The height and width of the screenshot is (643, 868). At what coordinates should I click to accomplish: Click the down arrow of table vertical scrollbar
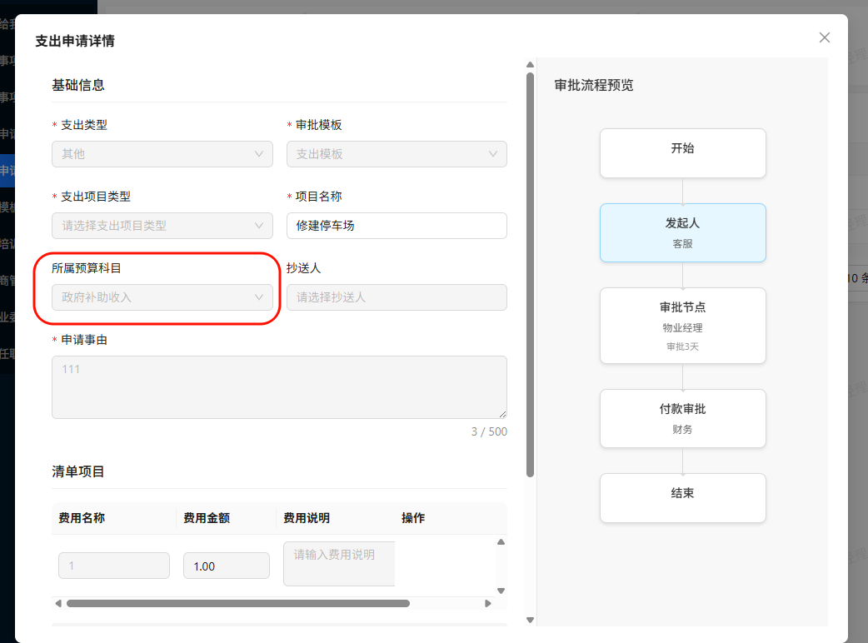click(501, 591)
